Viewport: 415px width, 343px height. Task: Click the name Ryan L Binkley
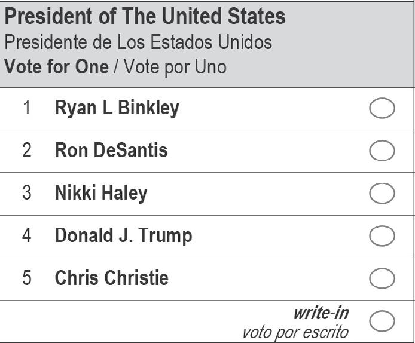coord(117,108)
